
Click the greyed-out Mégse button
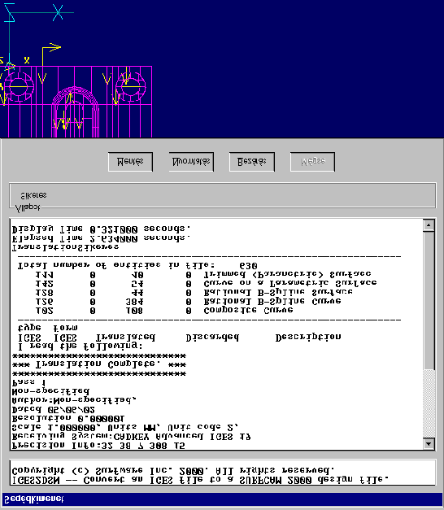(x=312, y=162)
